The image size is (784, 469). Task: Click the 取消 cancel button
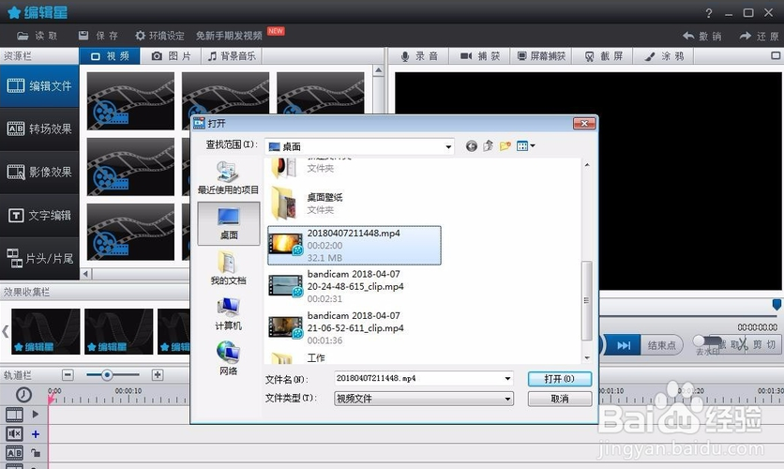[x=559, y=399]
